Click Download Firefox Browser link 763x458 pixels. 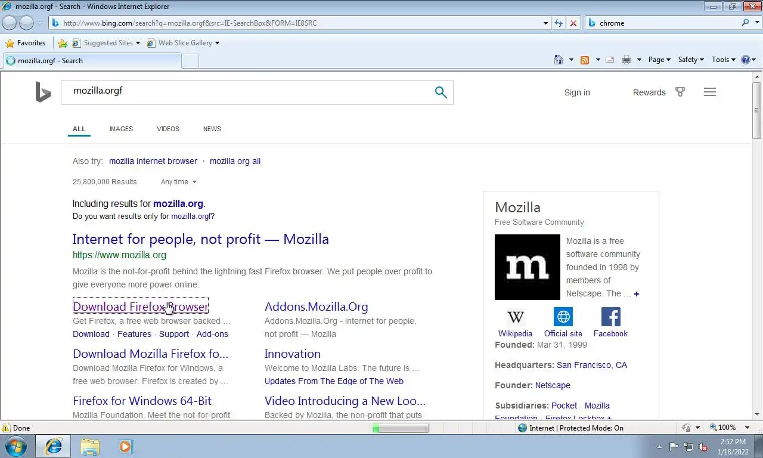pos(141,307)
